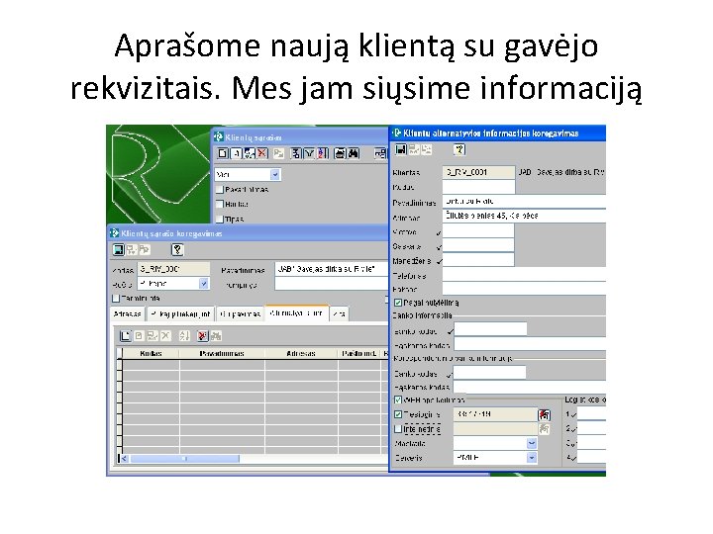This screenshot has height=534, width=713.
Task: Click second grayed icon in alternatyvios informacijos toolbar
Action: click(413, 149)
